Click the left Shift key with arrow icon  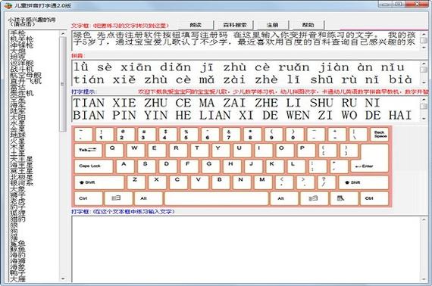point(99,182)
